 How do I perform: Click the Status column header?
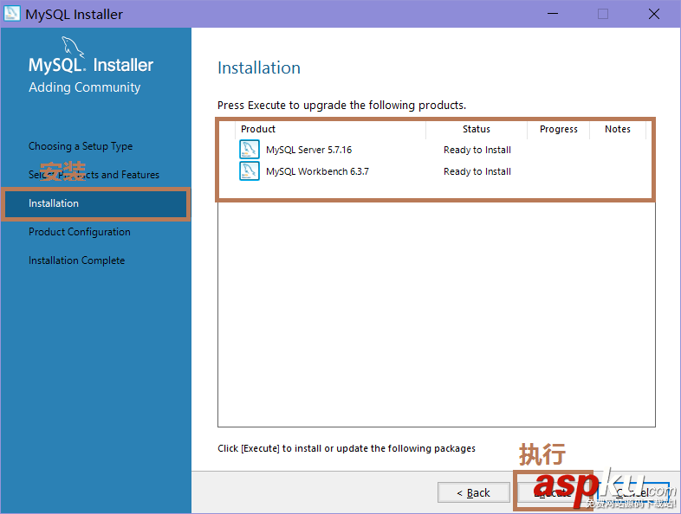pos(476,129)
